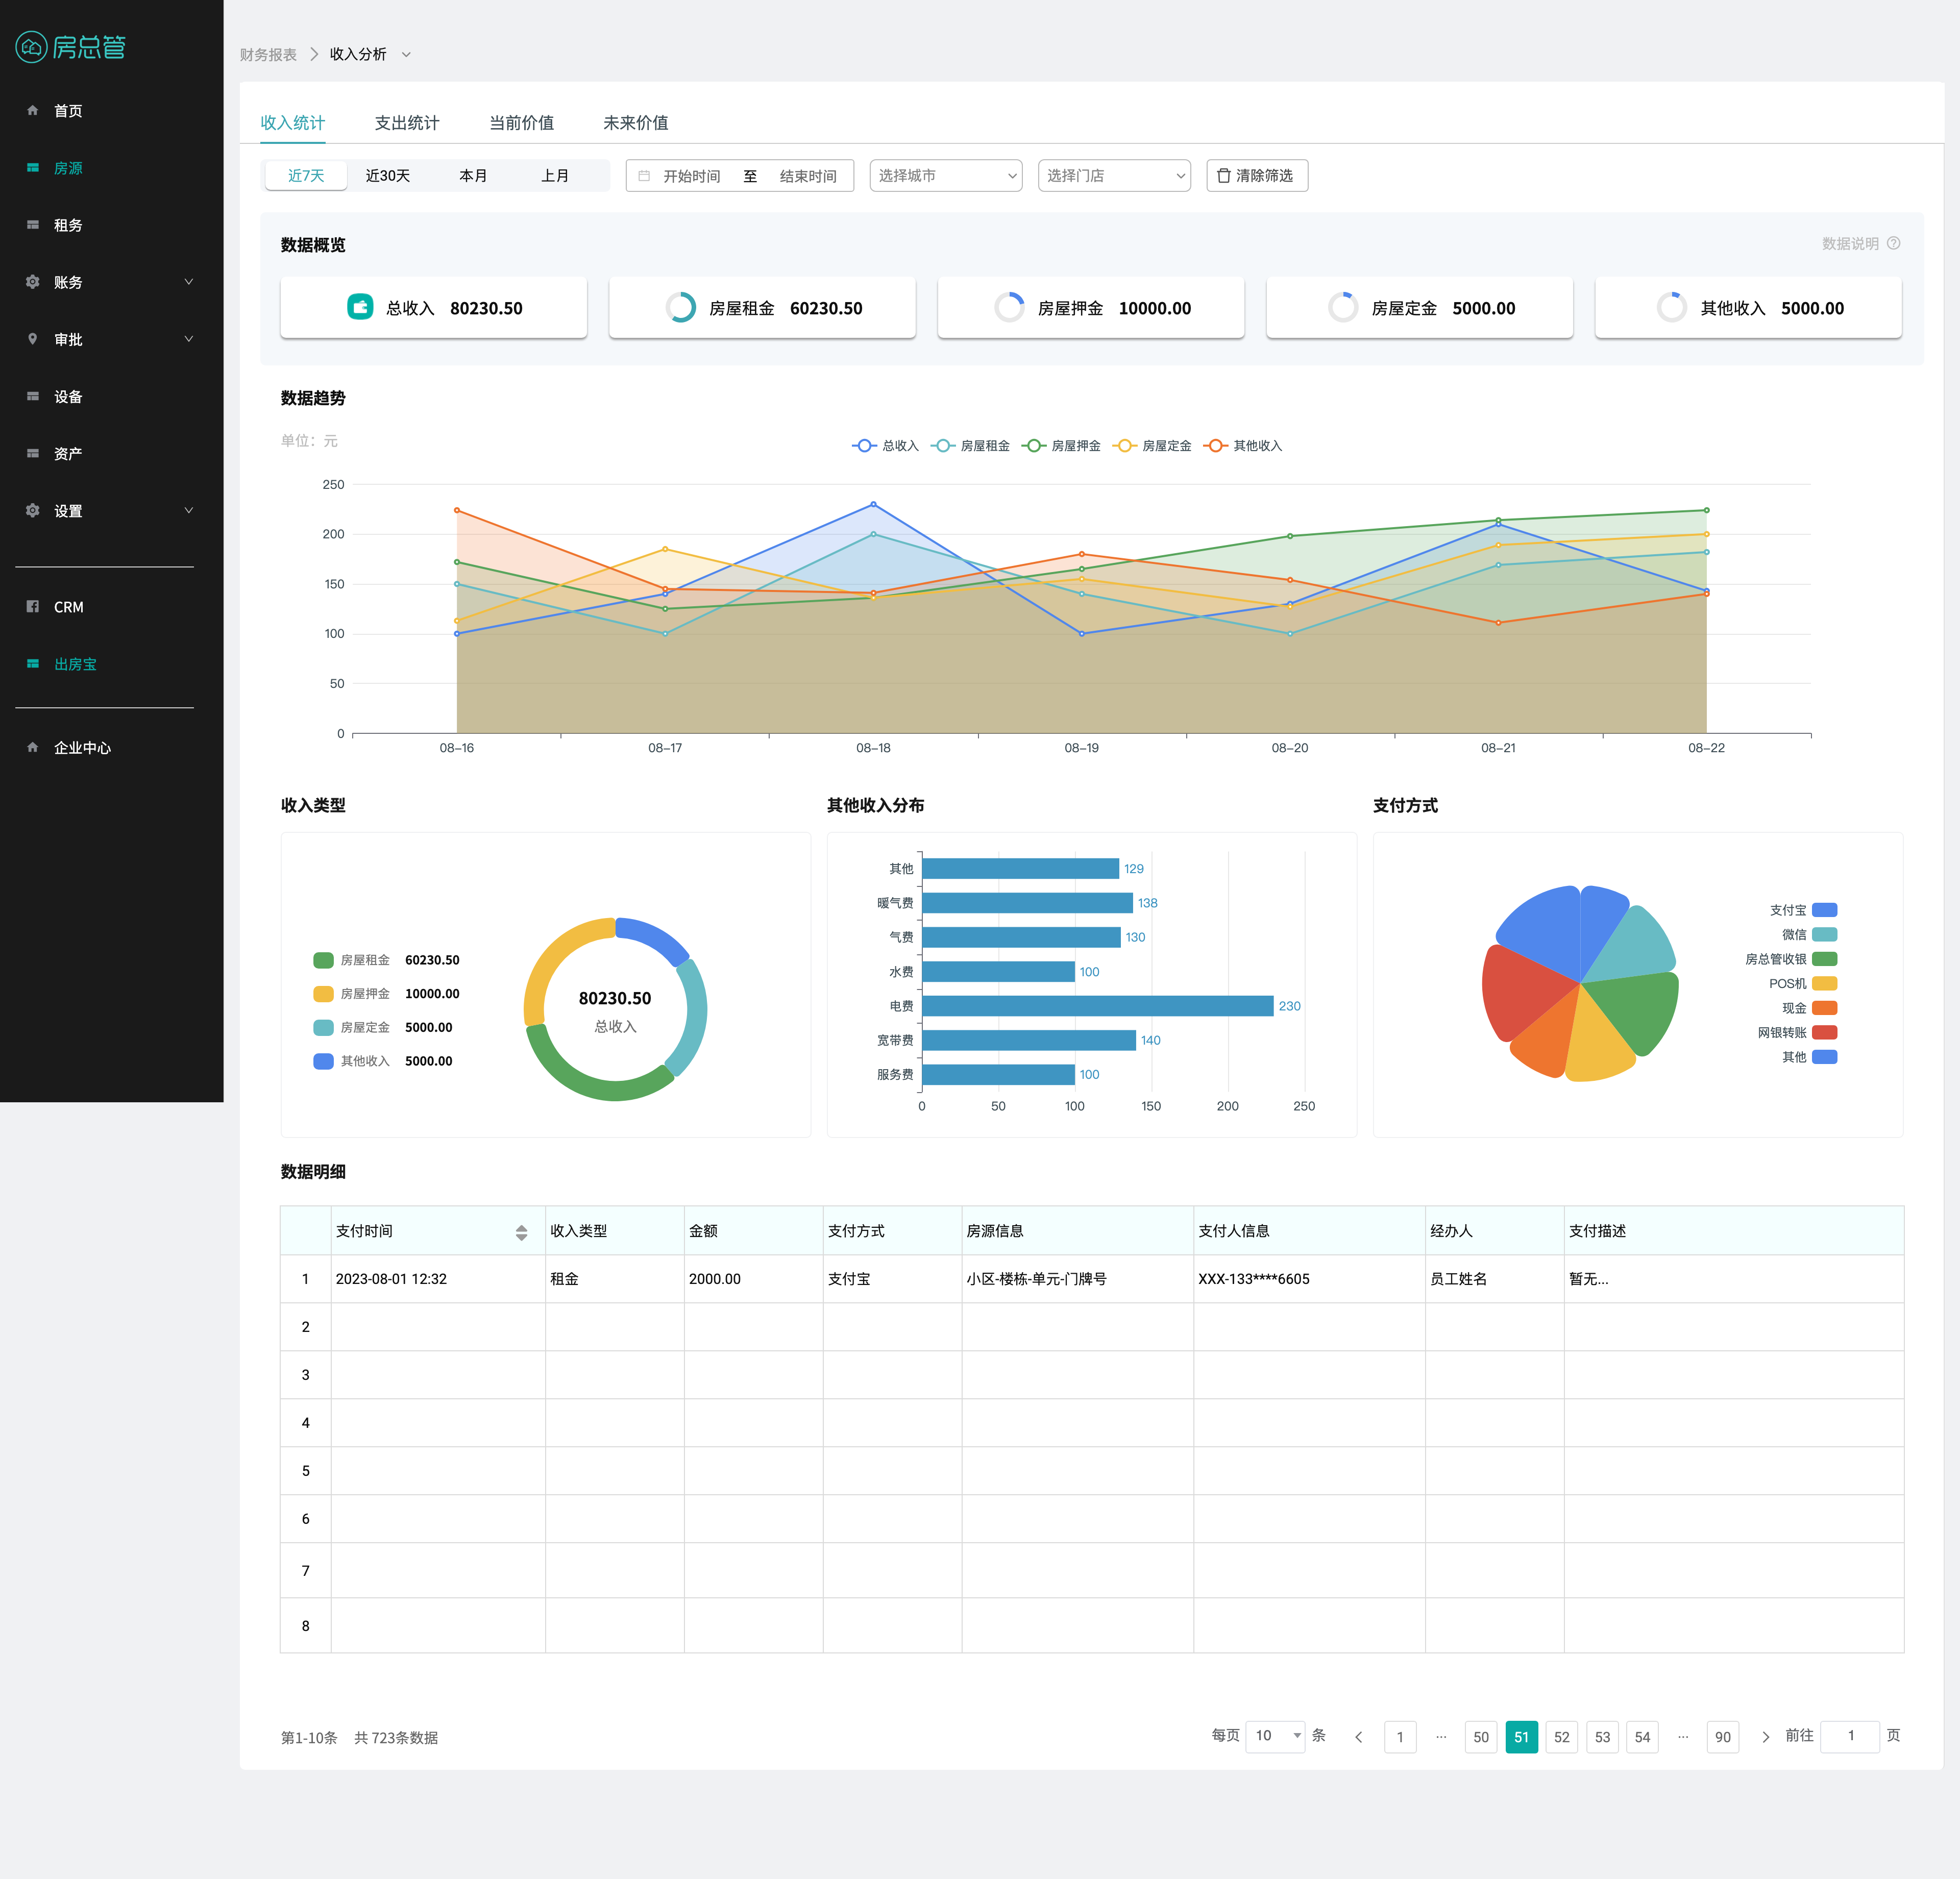Toggle 房屋定金 series in trend legend
This screenshot has width=1960, height=1879.
tap(1152, 446)
